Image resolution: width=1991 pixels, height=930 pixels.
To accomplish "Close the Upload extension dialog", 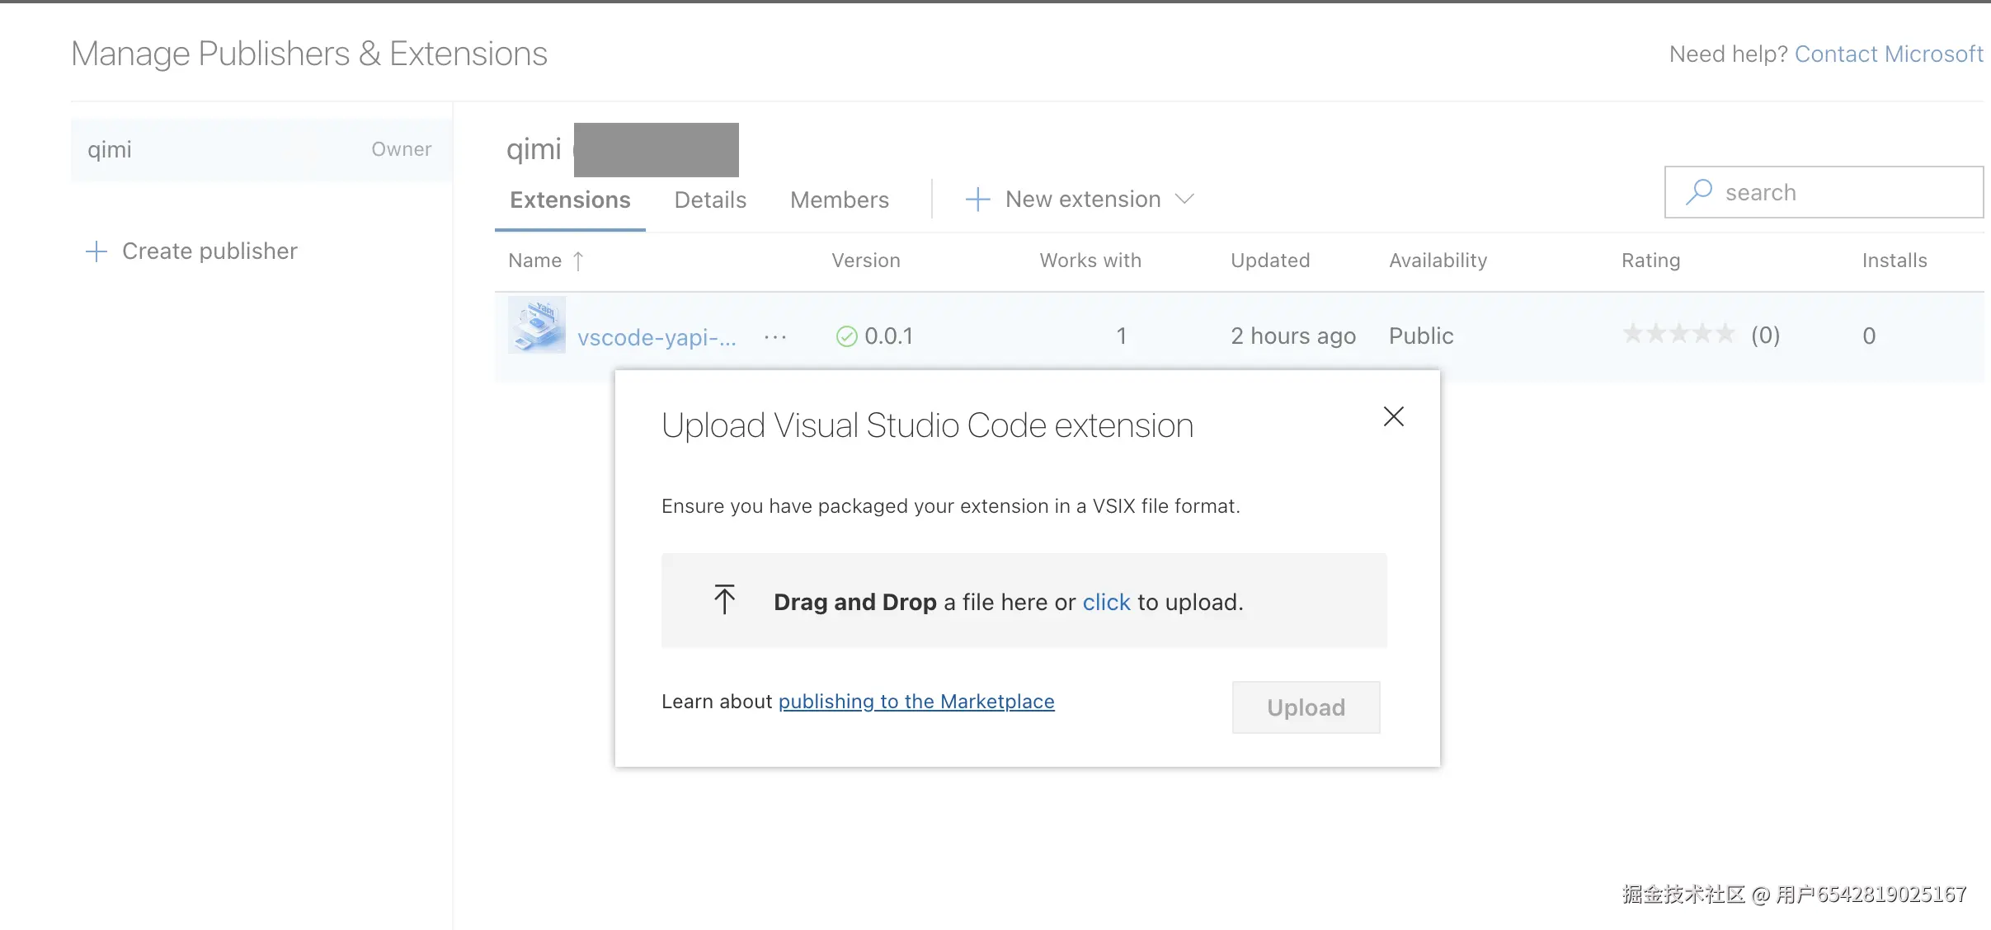I will pos(1393,416).
